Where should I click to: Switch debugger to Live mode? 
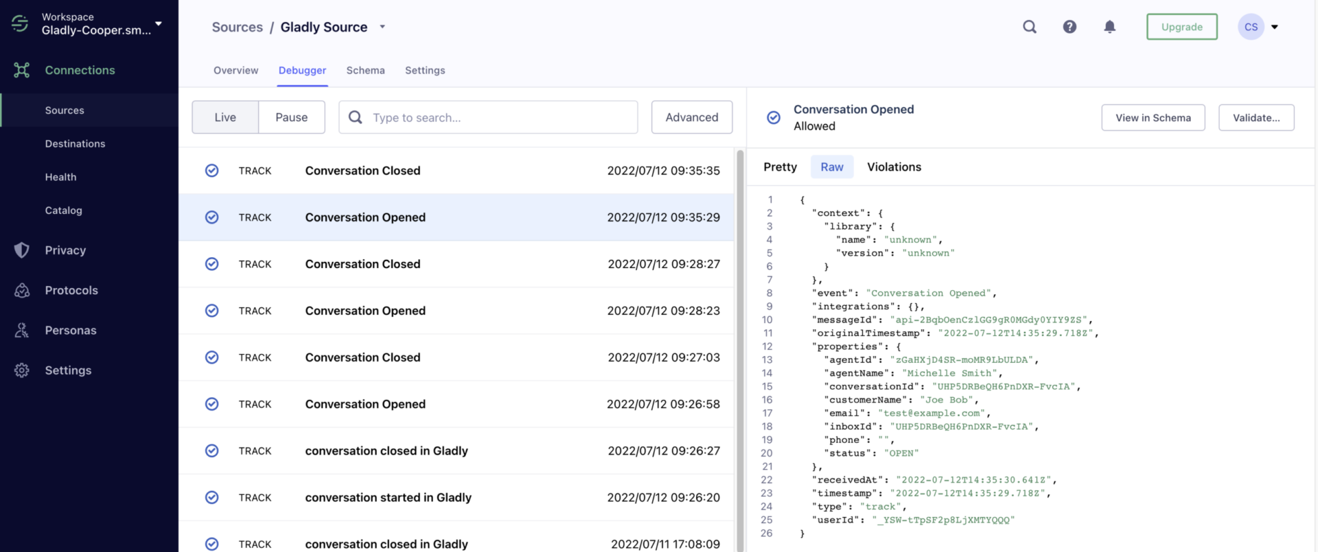pyautogui.click(x=225, y=117)
